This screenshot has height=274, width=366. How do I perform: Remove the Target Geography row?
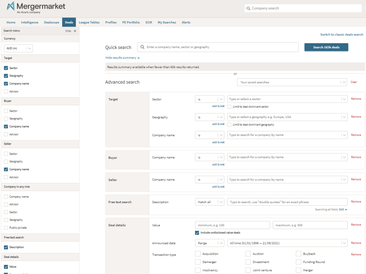(356, 117)
